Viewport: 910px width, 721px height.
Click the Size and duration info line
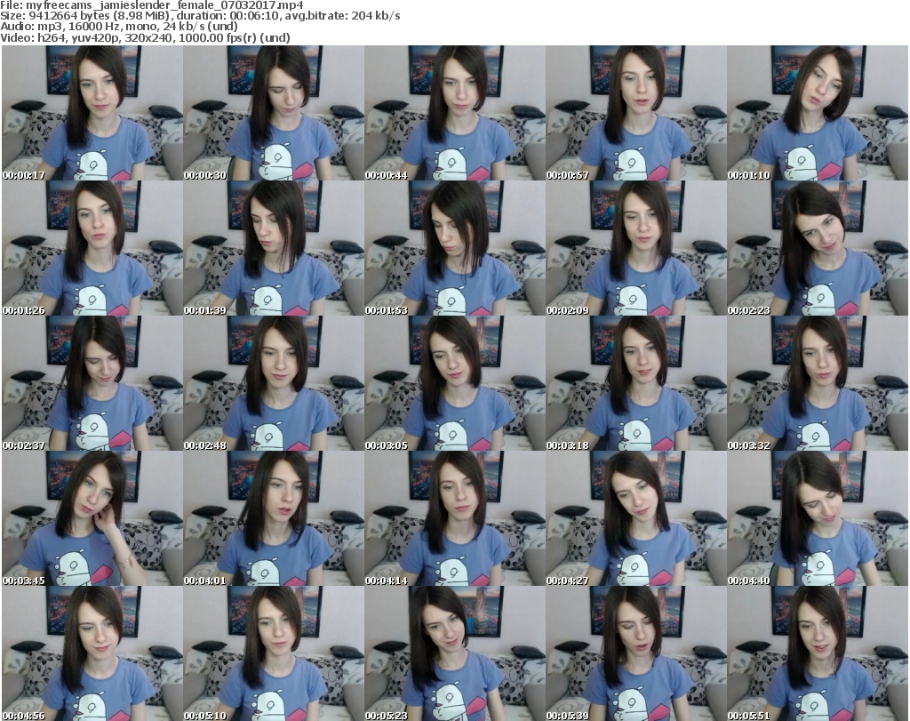pos(200,16)
